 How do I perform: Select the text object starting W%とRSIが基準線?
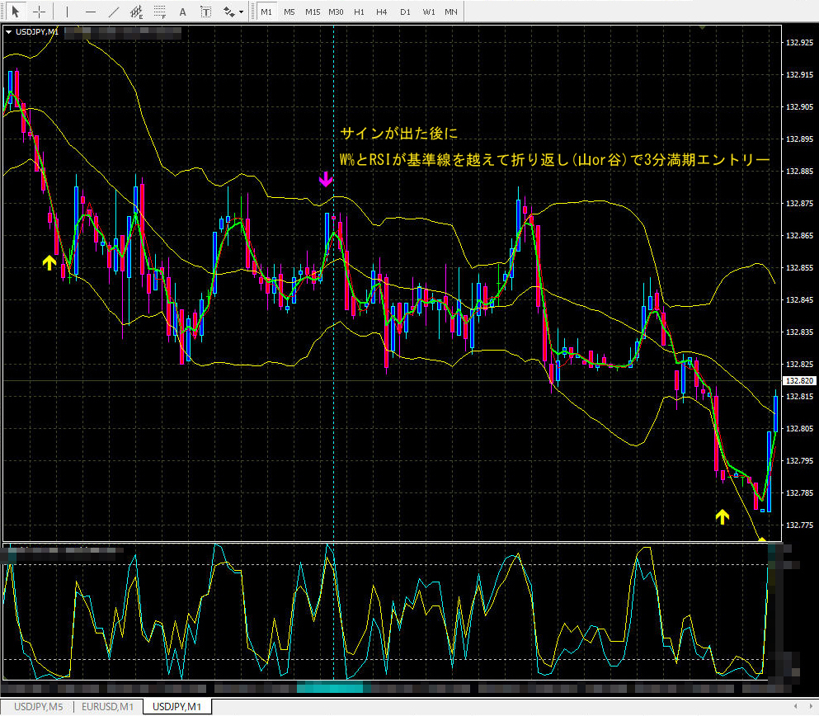point(555,159)
